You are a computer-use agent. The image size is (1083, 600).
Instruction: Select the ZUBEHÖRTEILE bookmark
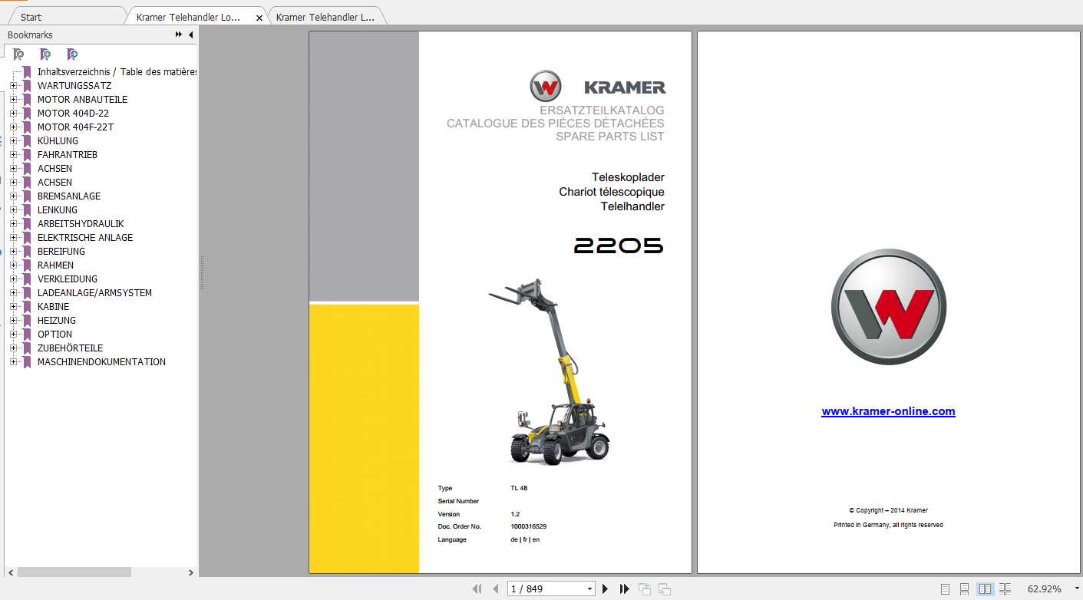tap(70, 348)
